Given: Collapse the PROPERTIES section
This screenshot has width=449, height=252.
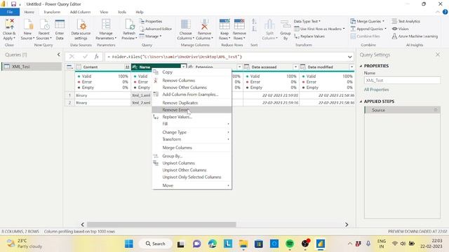Looking at the screenshot, I should click(x=361, y=66).
